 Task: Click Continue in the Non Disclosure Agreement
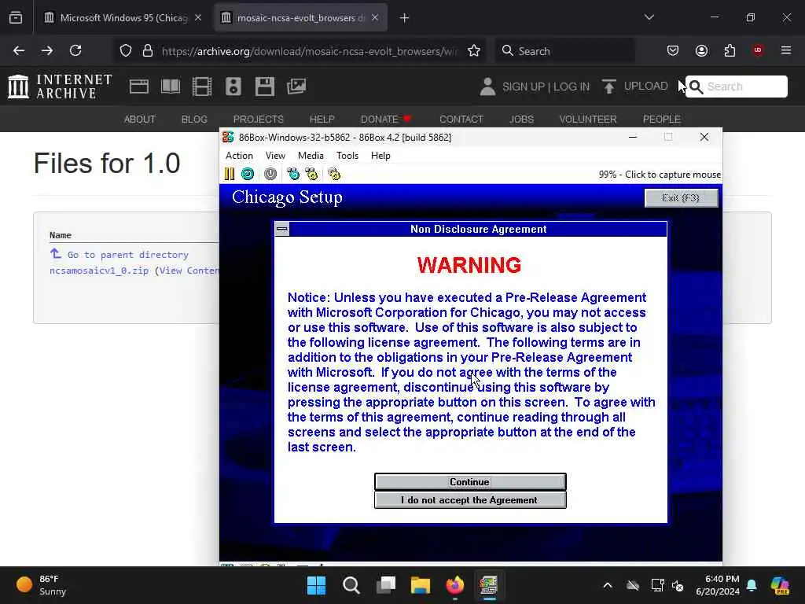470,482
